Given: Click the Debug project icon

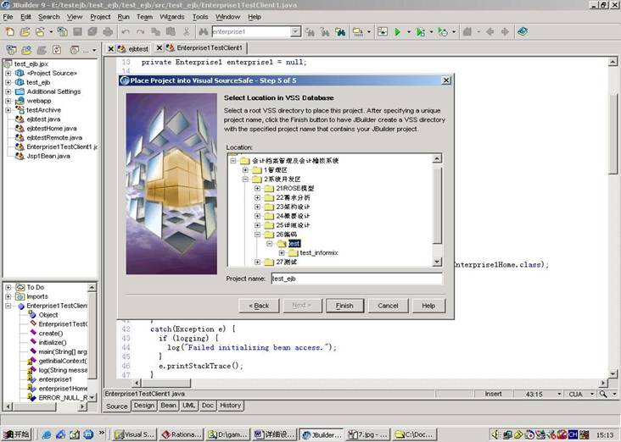Looking at the screenshot, I should pos(420,31).
